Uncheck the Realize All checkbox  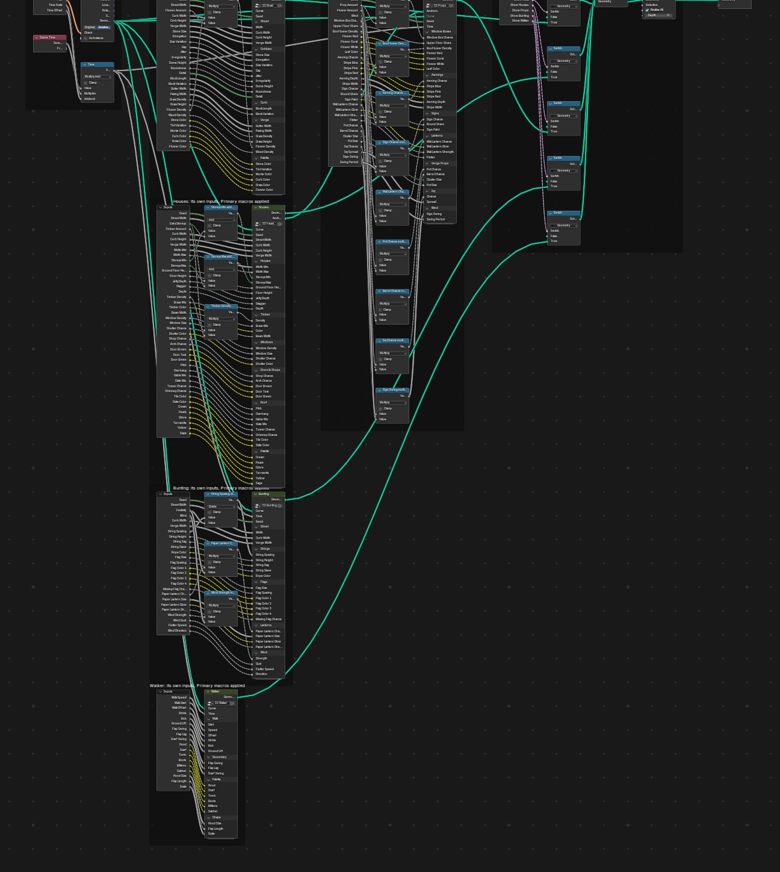point(648,10)
